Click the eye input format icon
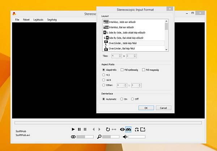The width and height of the screenshot is (217, 151). 122,129
